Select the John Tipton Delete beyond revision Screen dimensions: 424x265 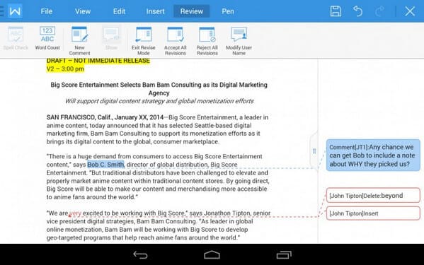[373, 195]
